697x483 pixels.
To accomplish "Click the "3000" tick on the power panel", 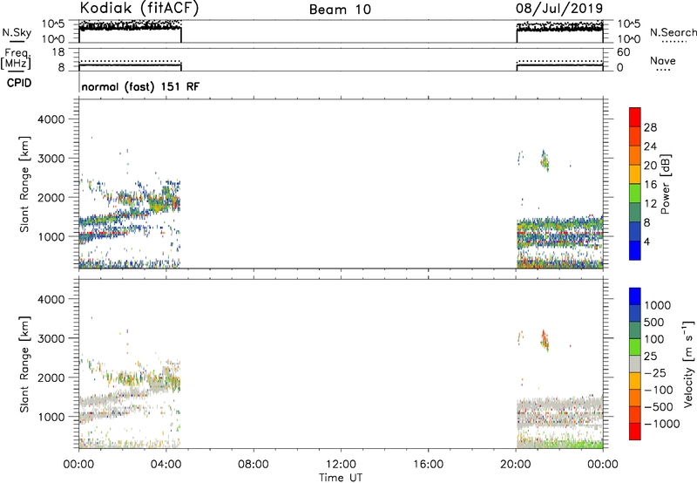I will 51,159.
